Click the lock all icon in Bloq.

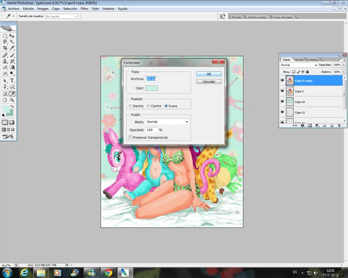point(307,72)
